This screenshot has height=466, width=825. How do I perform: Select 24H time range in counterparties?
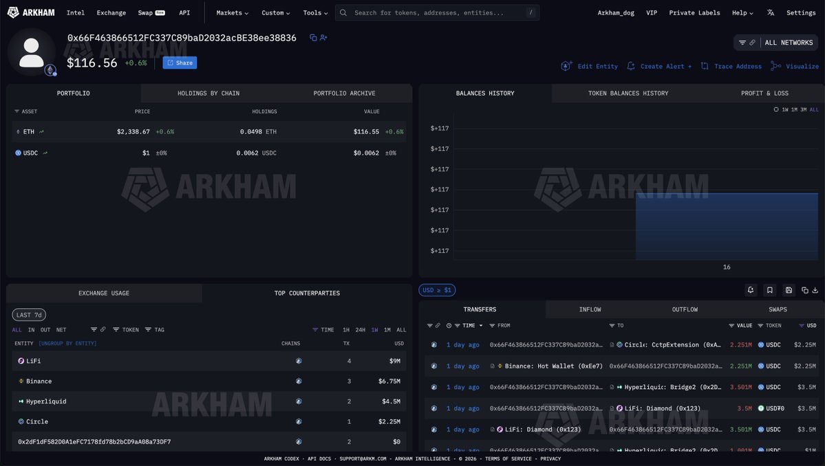(x=360, y=330)
